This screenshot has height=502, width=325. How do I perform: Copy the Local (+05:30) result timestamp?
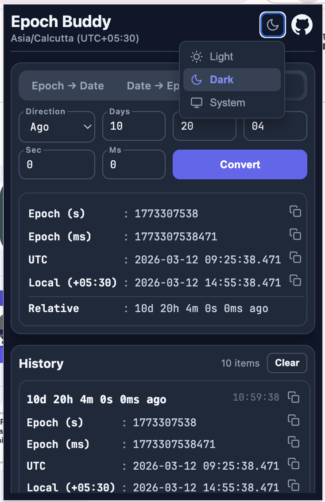296,281
